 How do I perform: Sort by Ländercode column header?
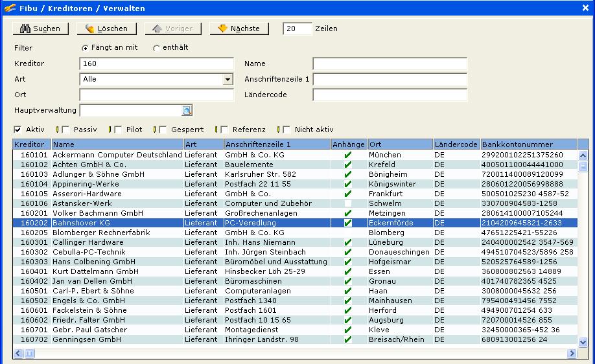click(456, 144)
